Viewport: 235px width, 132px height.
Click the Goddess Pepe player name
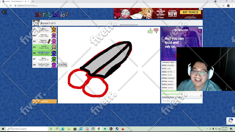click(44, 64)
